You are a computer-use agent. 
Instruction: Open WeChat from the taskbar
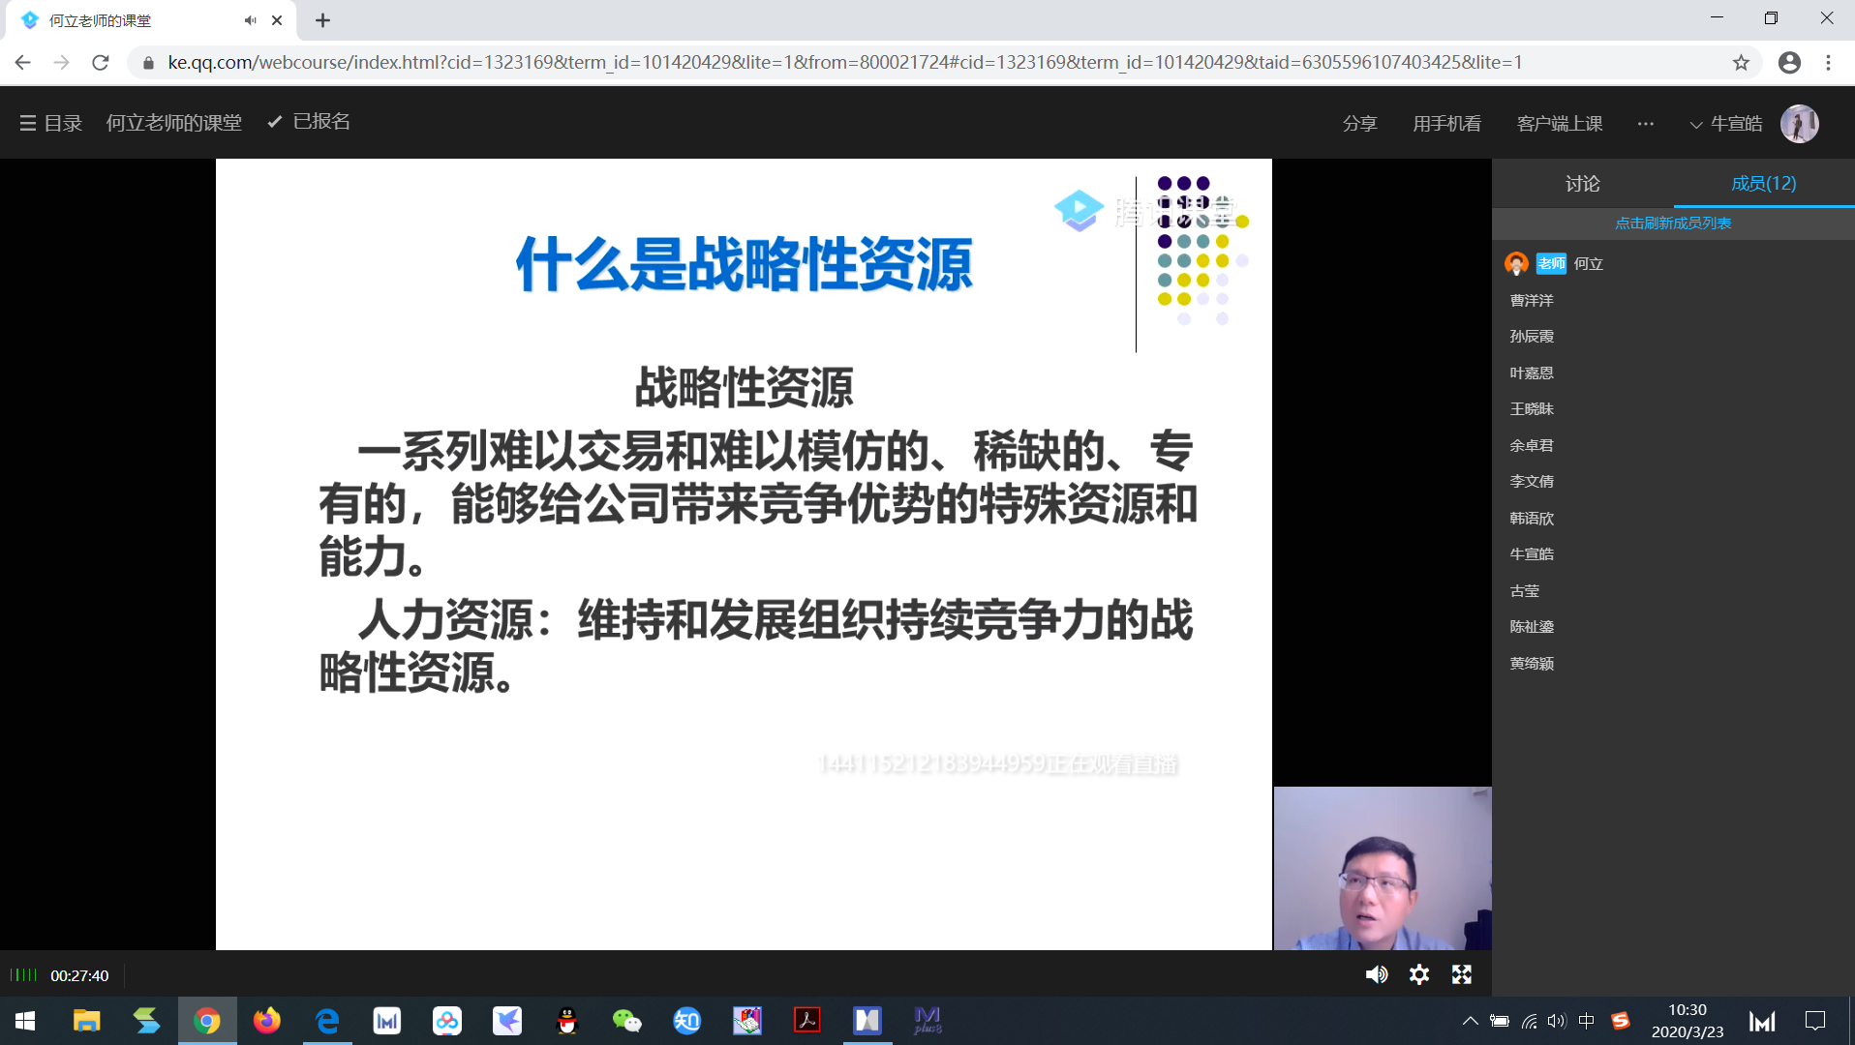click(x=626, y=1021)
